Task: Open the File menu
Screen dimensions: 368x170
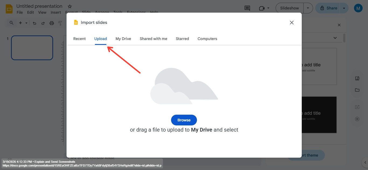Action: [20, 12]
